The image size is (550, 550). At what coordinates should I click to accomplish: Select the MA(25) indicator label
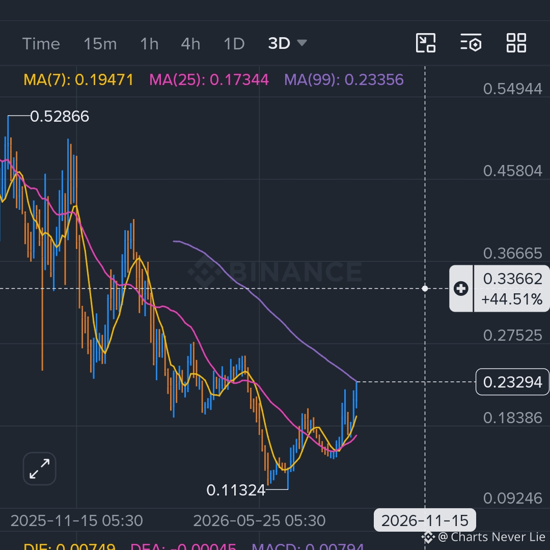pos(209,79)
